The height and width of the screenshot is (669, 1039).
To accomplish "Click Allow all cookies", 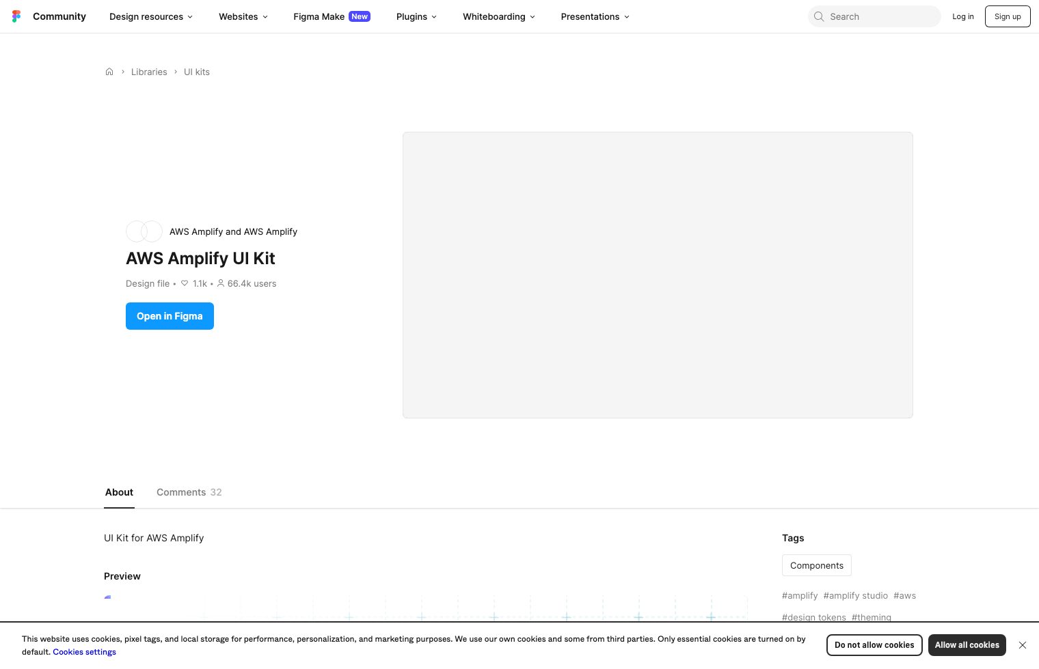I will click(967, 645).
